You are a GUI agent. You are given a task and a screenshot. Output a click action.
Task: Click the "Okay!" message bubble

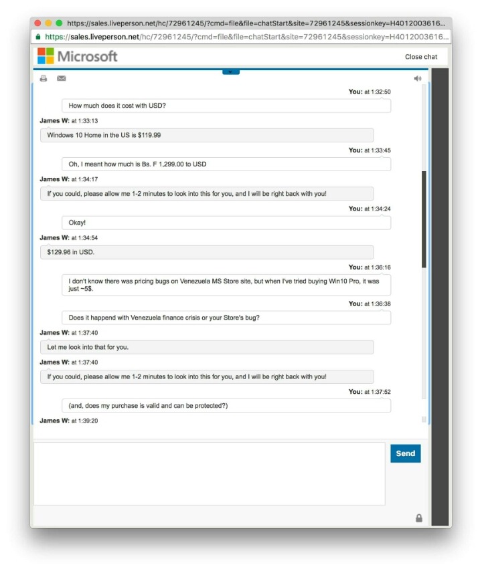click(226, 223)
